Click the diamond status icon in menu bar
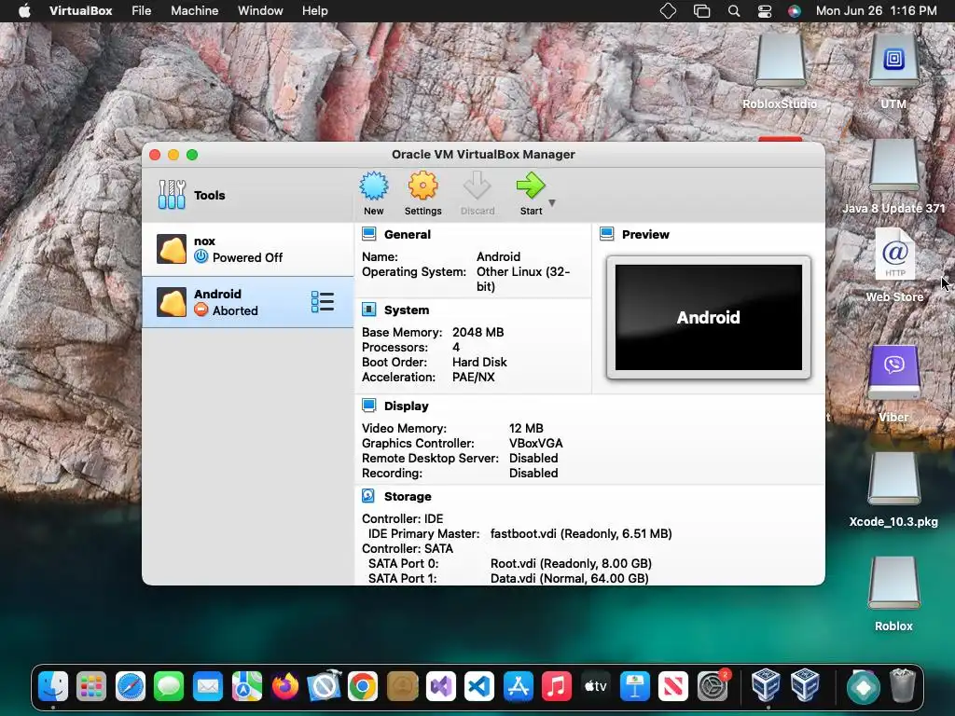The height and width of the screenshot is (716, 955). click(x=668, y=11)
